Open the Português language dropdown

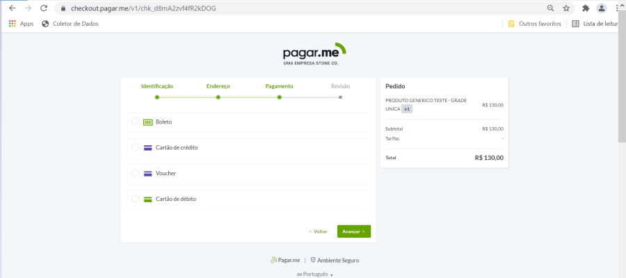click(x=315, y=275)
